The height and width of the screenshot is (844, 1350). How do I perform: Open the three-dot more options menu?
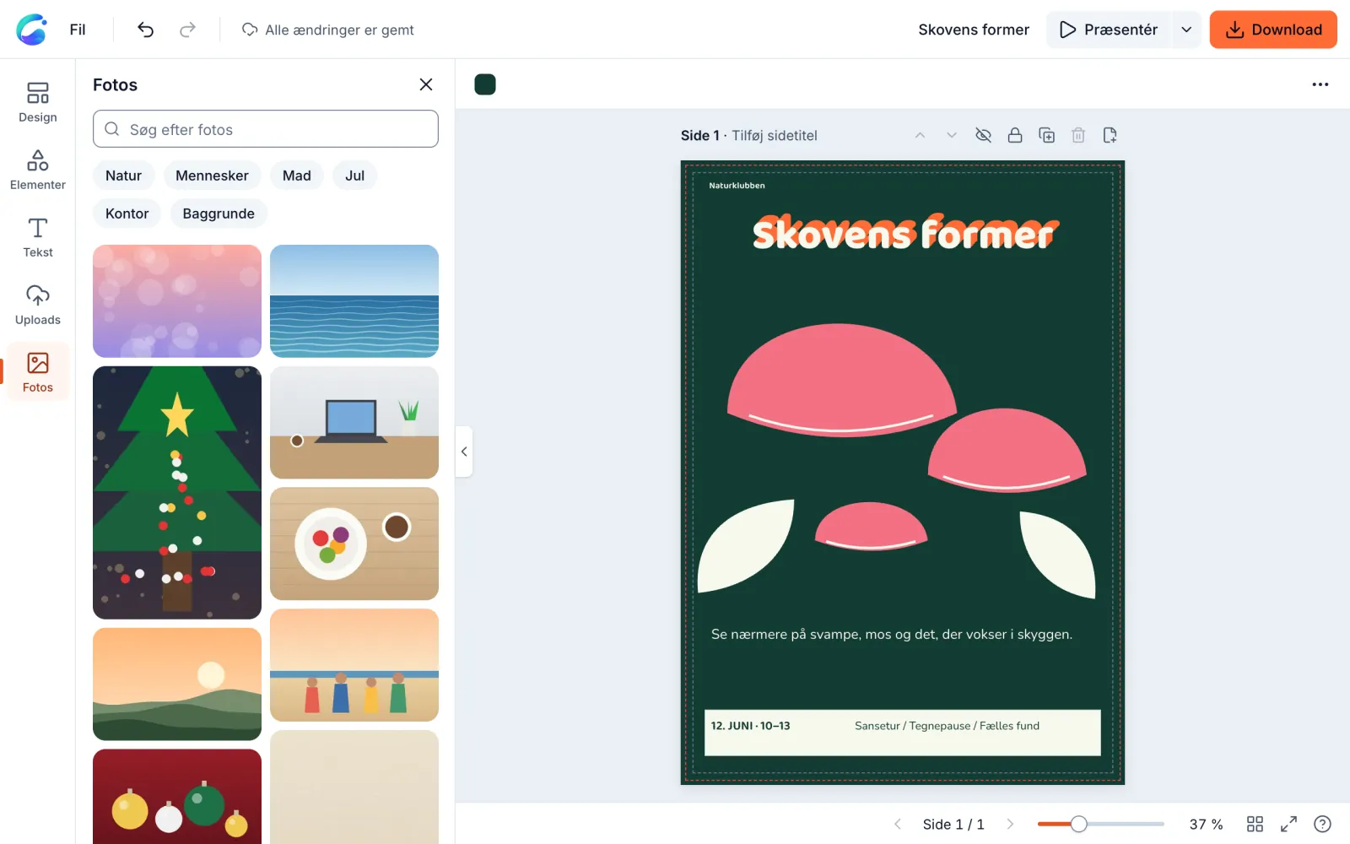1320,84
